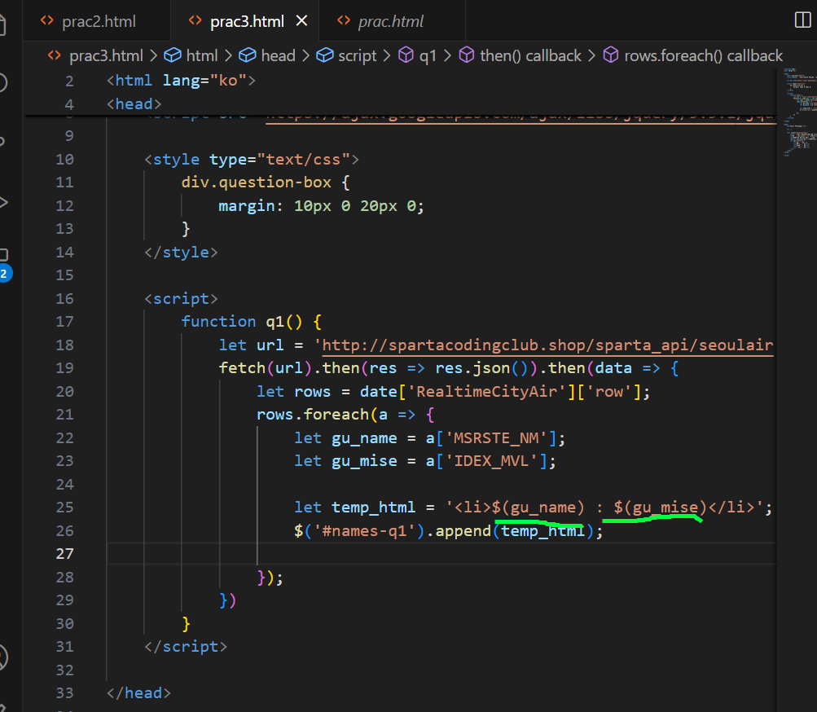Image resolution: width=817 pixels, height=712 pixels.
Task: Split the editor to the right
Action: click(803, 20)
